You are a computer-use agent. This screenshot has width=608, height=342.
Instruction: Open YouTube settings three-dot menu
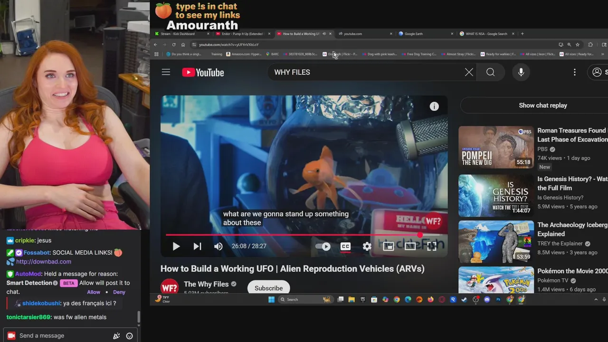coord(575,72)
